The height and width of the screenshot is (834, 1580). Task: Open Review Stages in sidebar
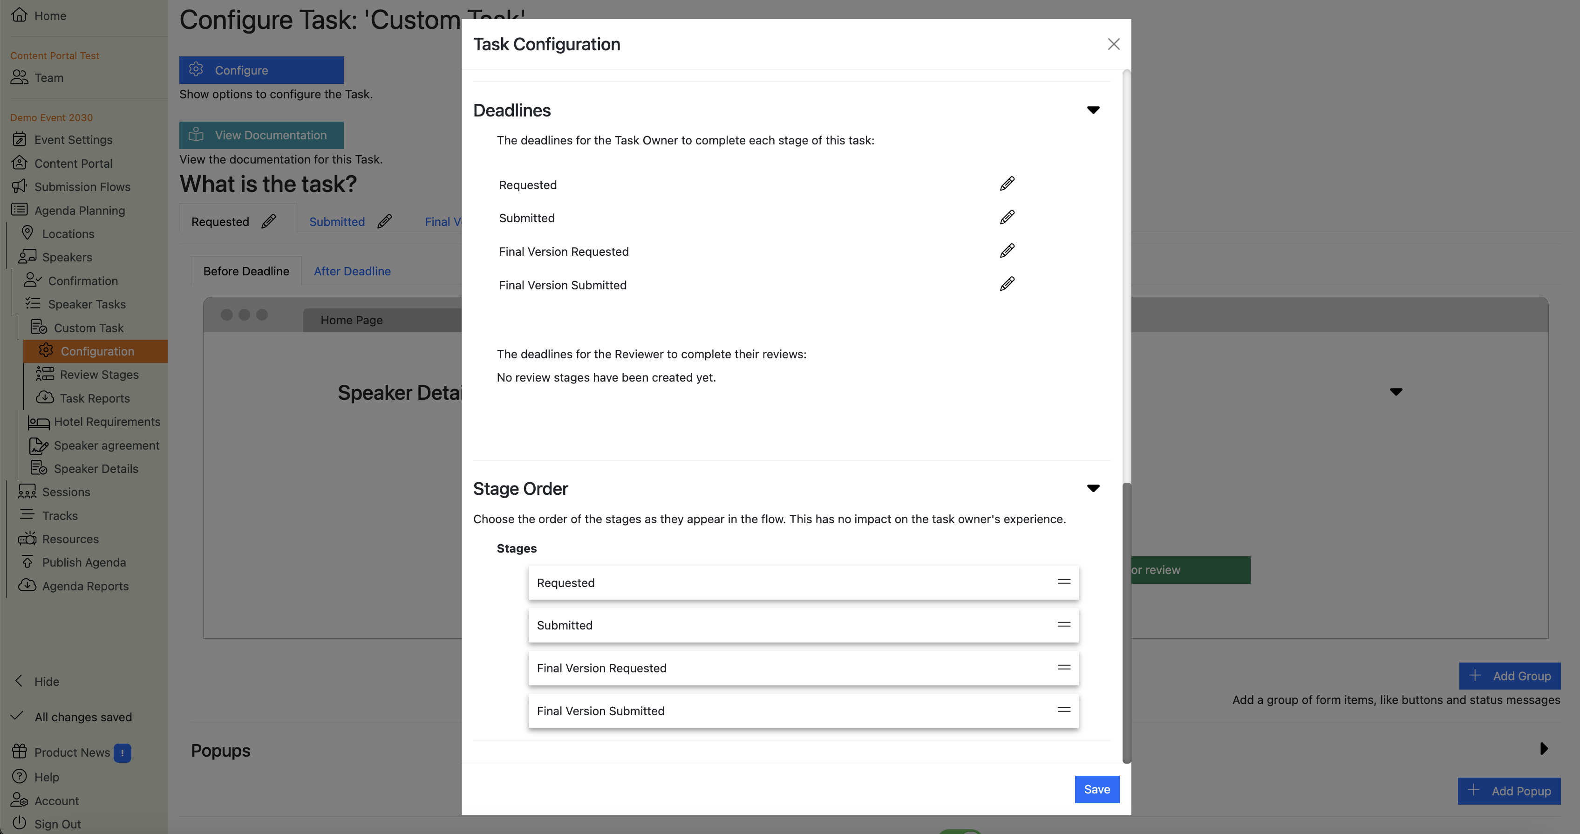(x=99, y=374)
